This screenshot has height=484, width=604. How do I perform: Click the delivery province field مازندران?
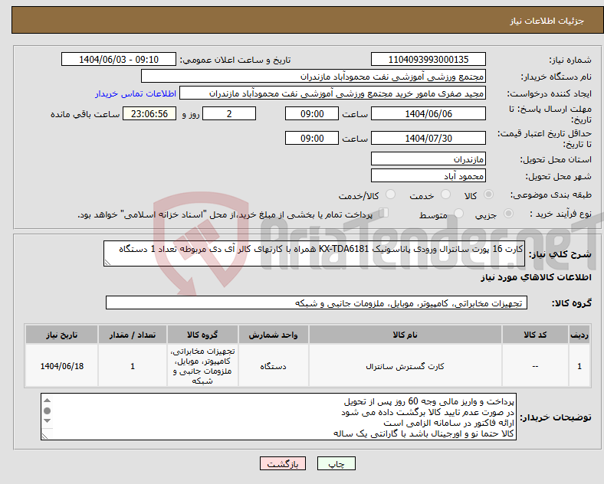coord(428,159)
